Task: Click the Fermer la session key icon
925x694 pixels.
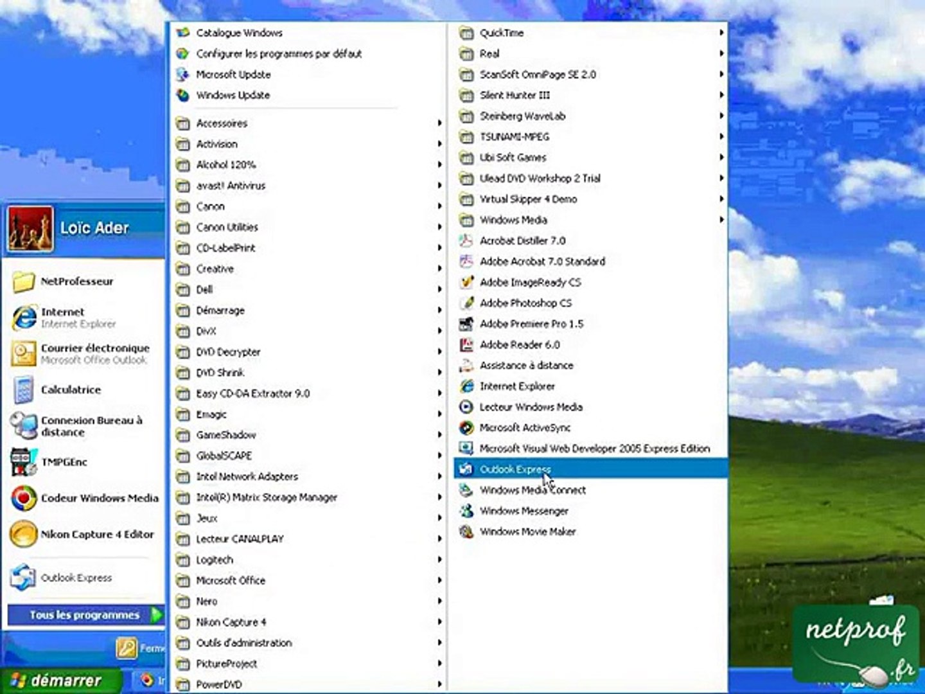Action: (127, 648)
